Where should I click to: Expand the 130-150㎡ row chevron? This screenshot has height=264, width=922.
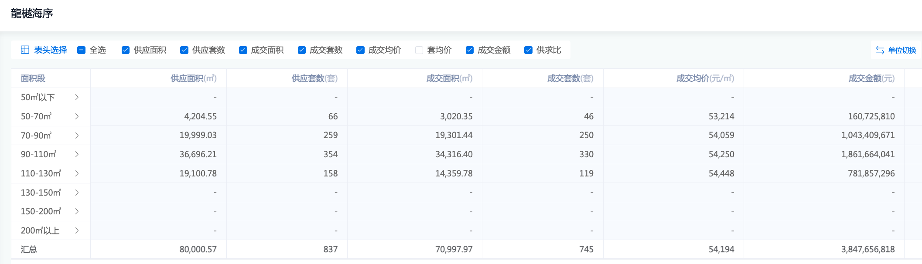coord(77,193)
